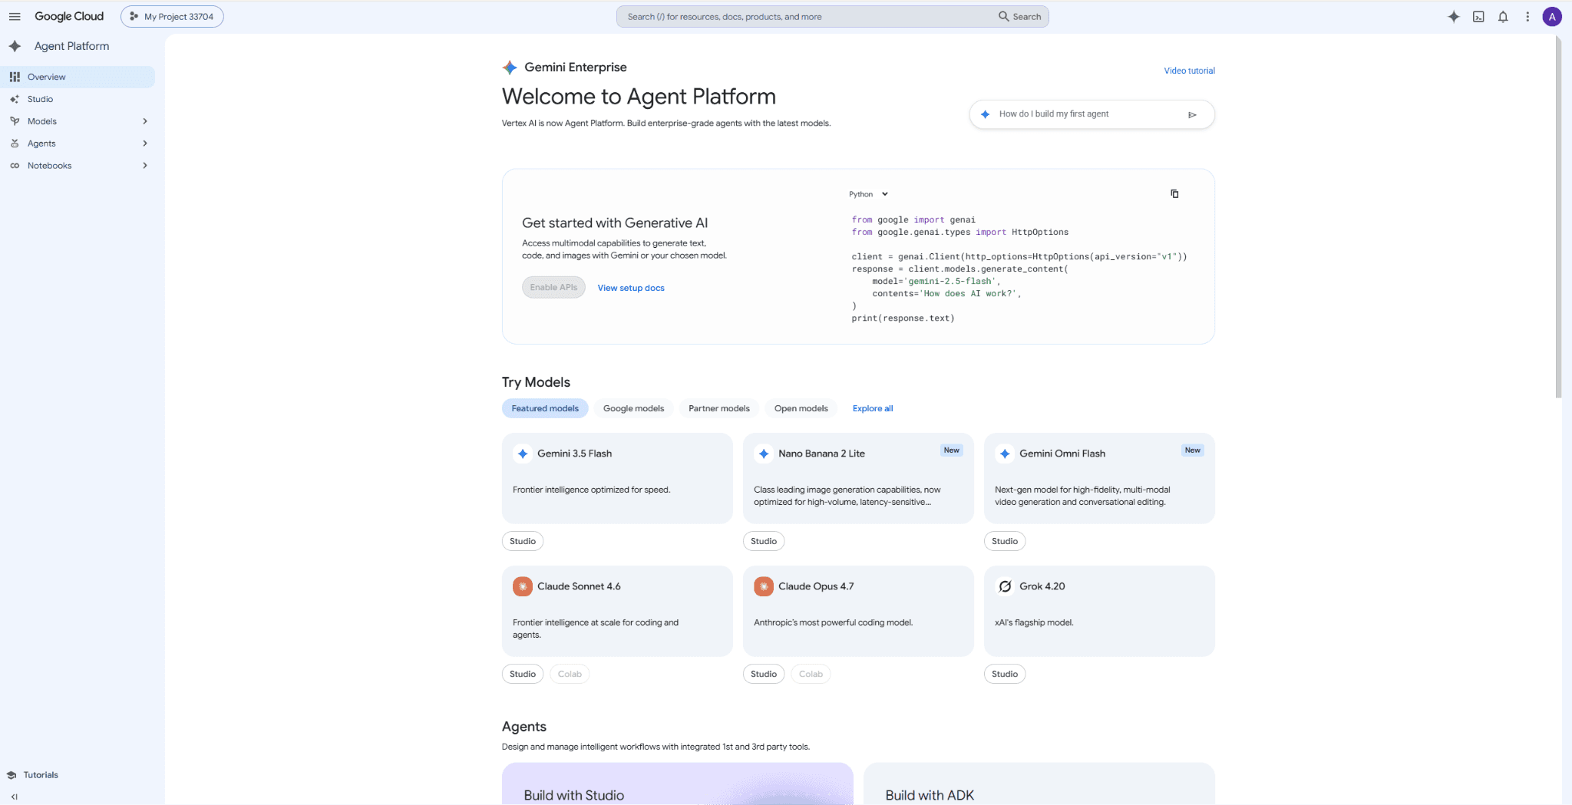Open Colab for Claude Opus 4.7
Viewport: 1572px width, 805px height.
pyautogui.click(x=811, y=674)
